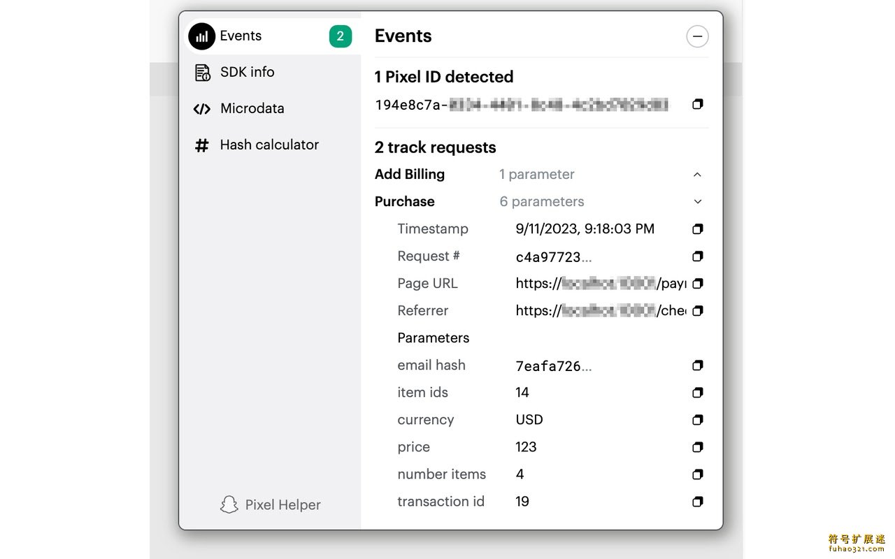The image size is (895, 559).
Task: Click the Page URL https value
Action: point(601,284)
